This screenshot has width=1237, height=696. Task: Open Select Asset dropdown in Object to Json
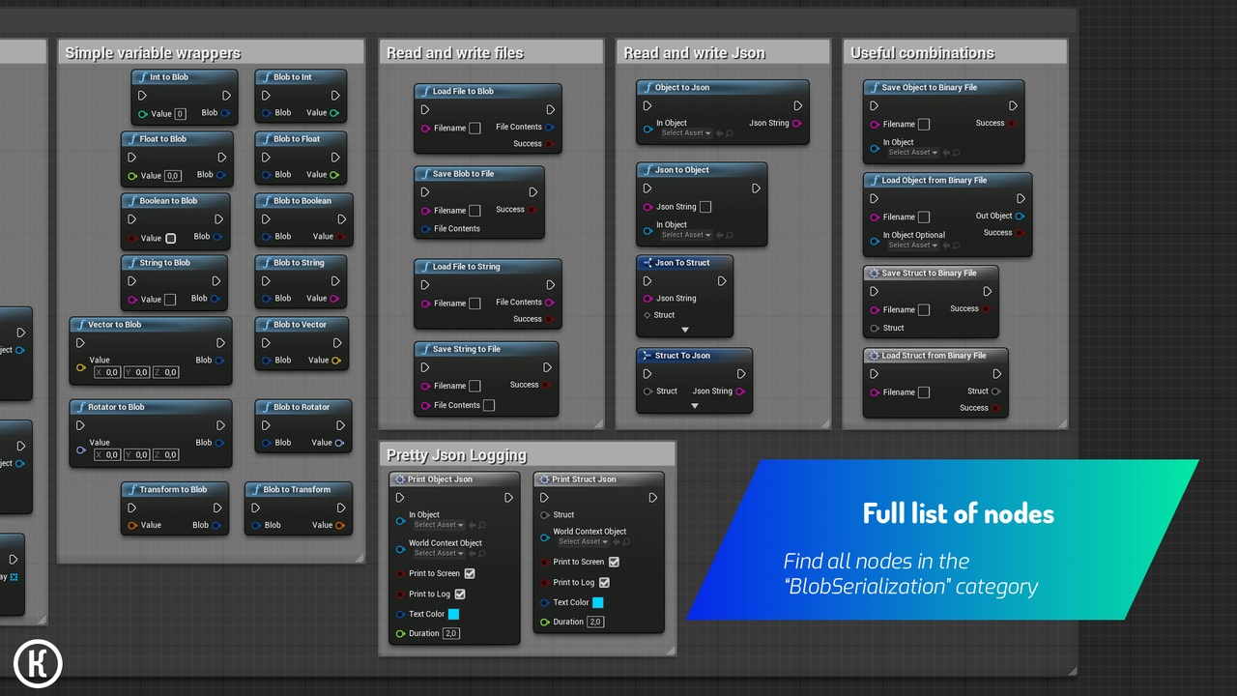click(686, 133)
